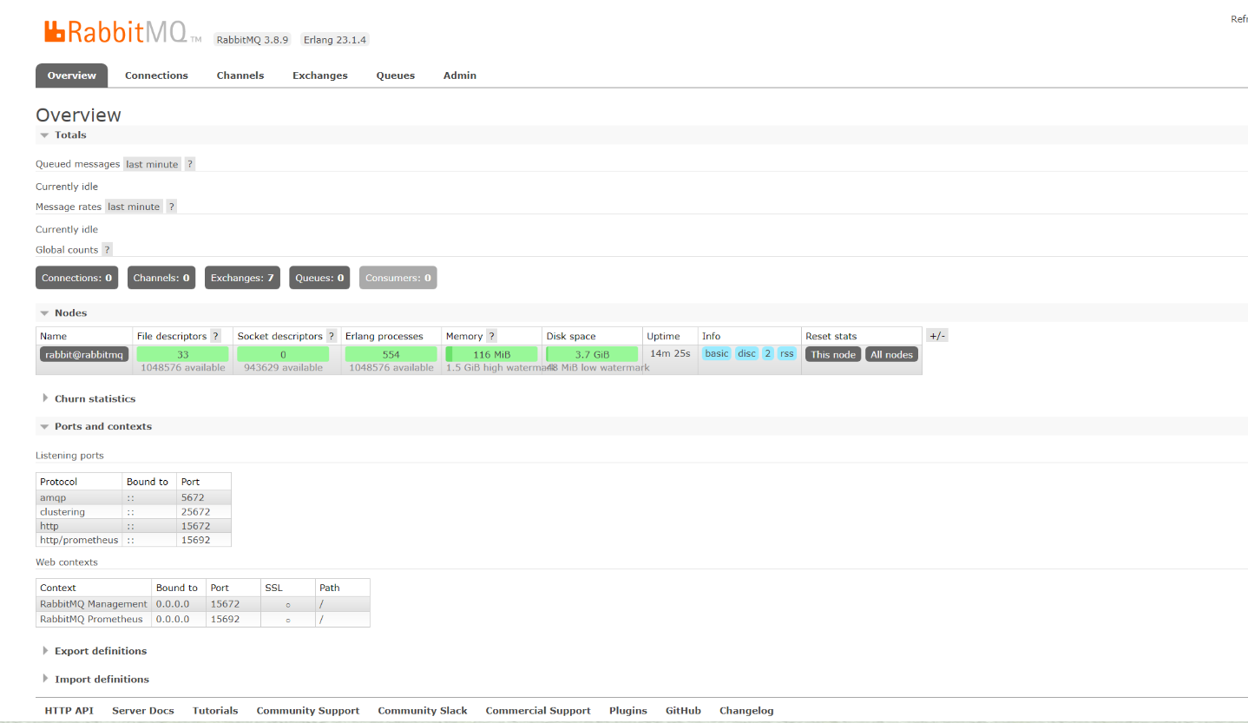Click the Queues: 0 count button
This screenshot has height=723, width=1248.
(319, 278)
